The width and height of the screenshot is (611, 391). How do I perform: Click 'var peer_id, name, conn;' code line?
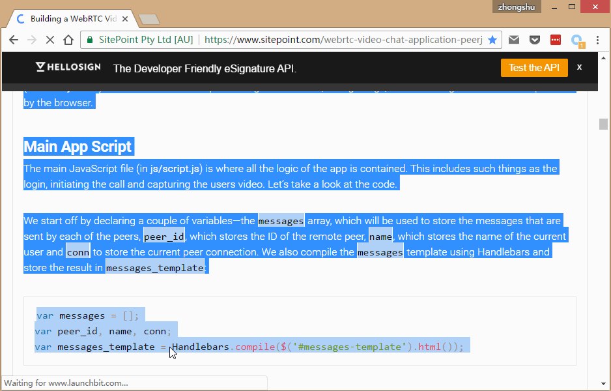(103, 331)
